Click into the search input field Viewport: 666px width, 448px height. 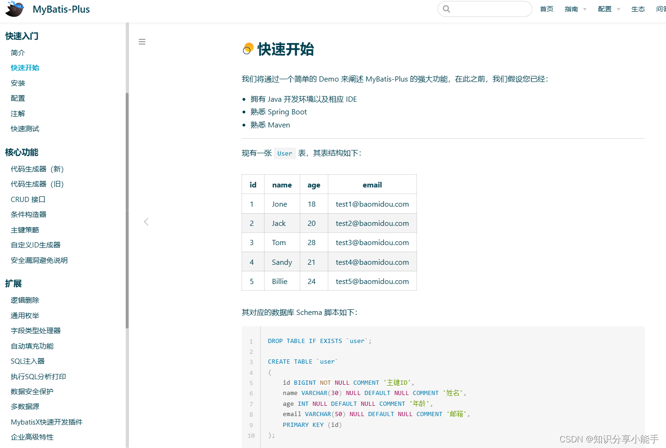485,9
